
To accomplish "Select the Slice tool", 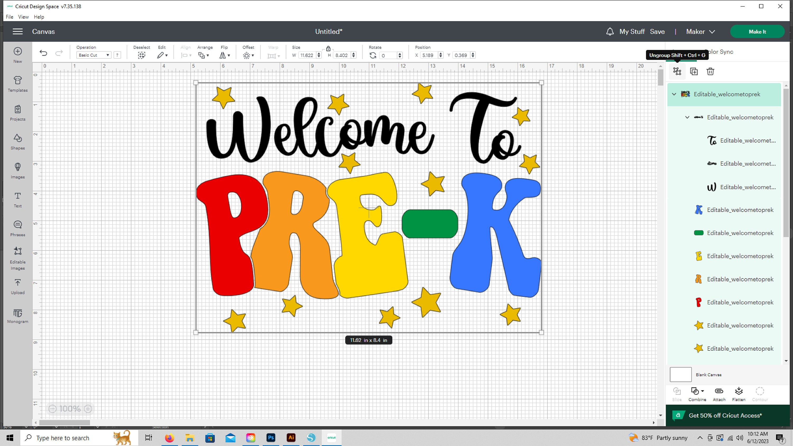I will [677, 394].
